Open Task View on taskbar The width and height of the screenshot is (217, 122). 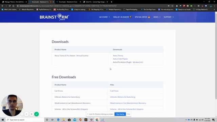point(53,120)
